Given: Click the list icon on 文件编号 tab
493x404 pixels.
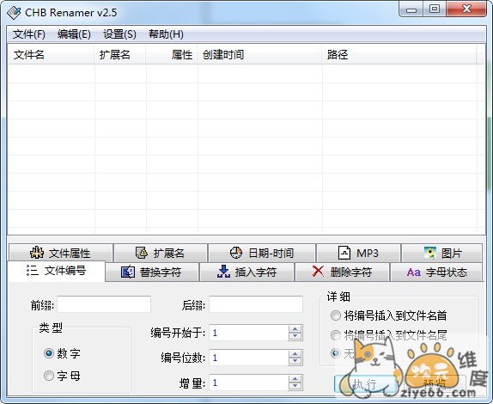Looking at the screenshot, I should click(33, 270).
